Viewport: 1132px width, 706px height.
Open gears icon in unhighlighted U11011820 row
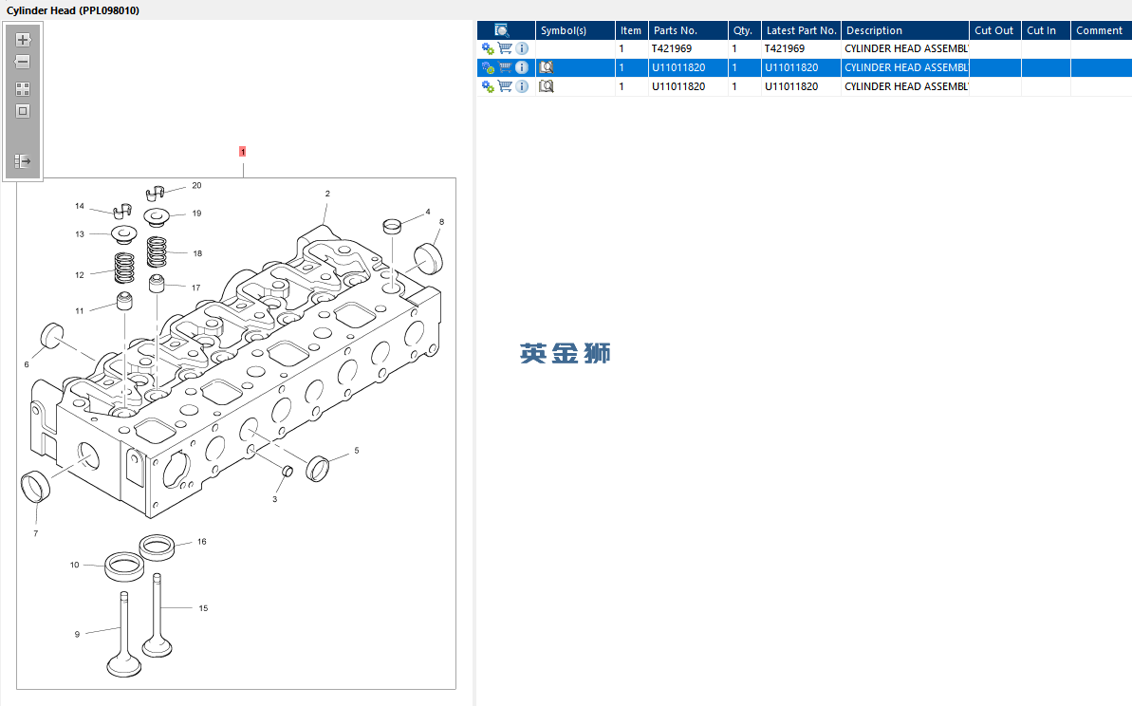[x=488, y=86]
